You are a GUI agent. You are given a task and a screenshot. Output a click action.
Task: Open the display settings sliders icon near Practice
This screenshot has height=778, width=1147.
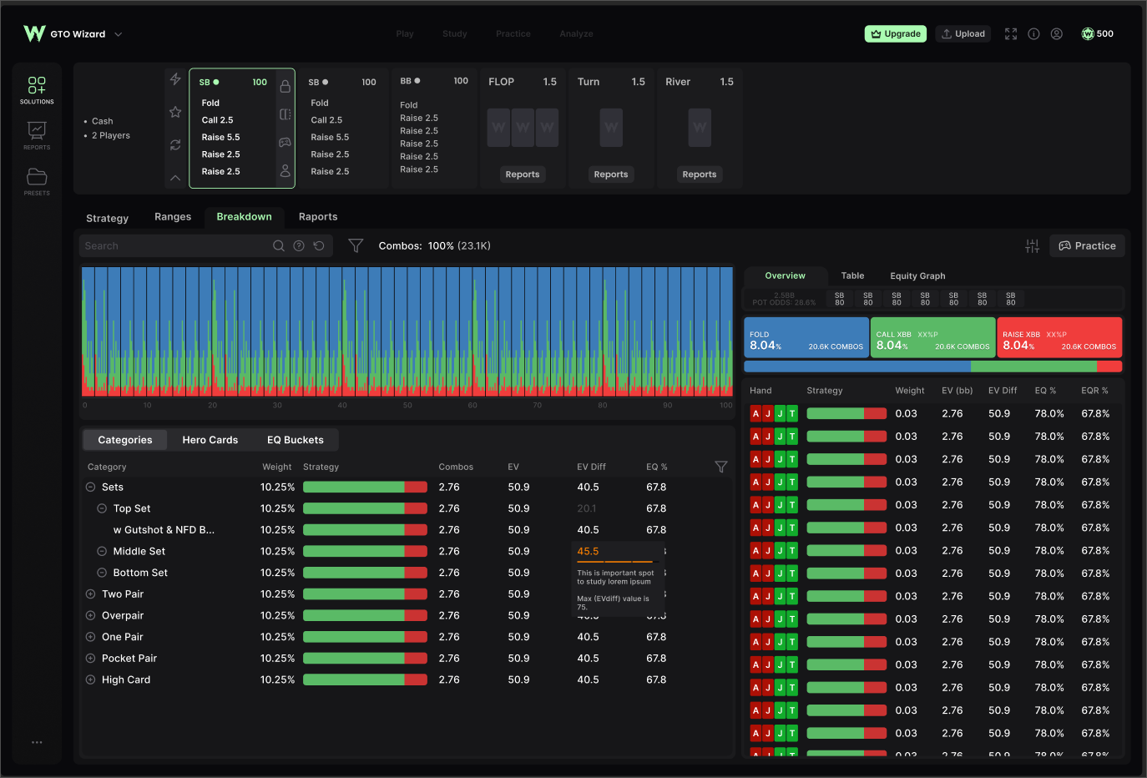click(1032, 245)
